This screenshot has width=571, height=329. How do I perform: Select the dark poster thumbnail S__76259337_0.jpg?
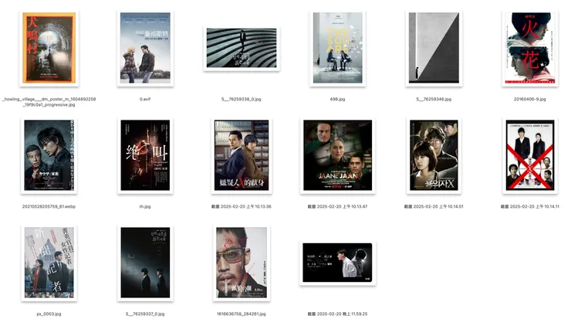pos(145,263)
